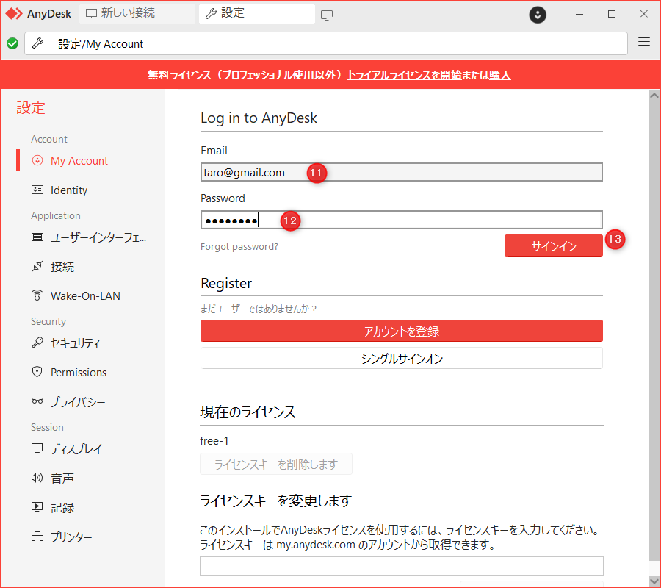Screen dimensions: 661x588
Task: Click the 音声 speaker icon
Action: coord(37,478)
